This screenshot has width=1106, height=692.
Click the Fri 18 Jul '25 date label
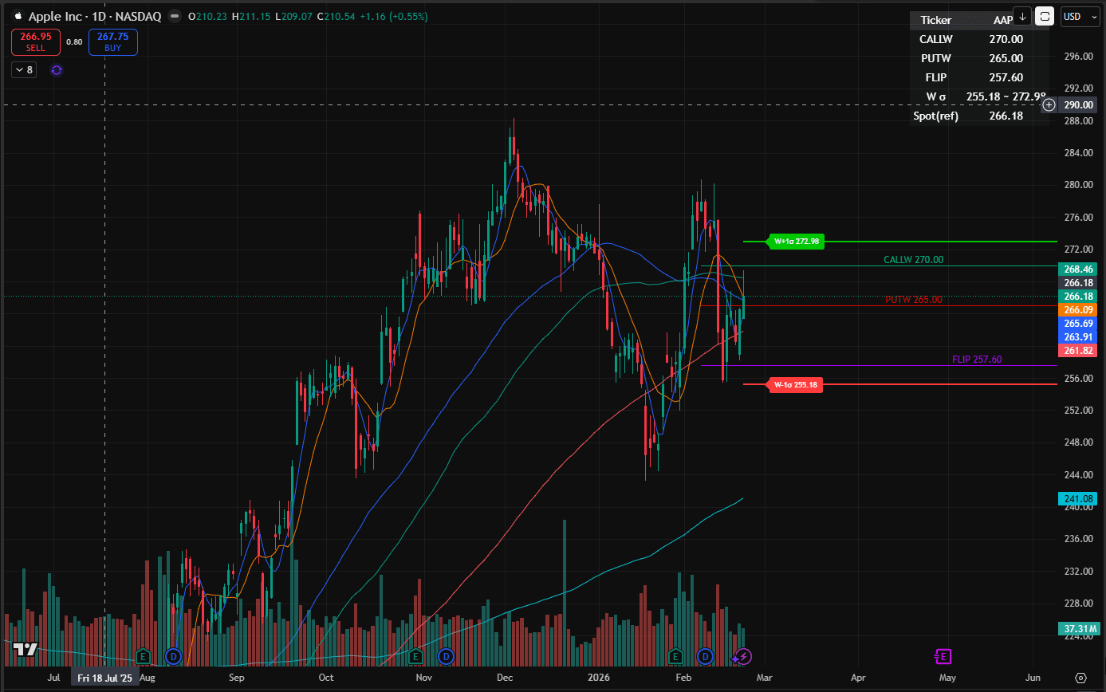[x=104, y=678]
